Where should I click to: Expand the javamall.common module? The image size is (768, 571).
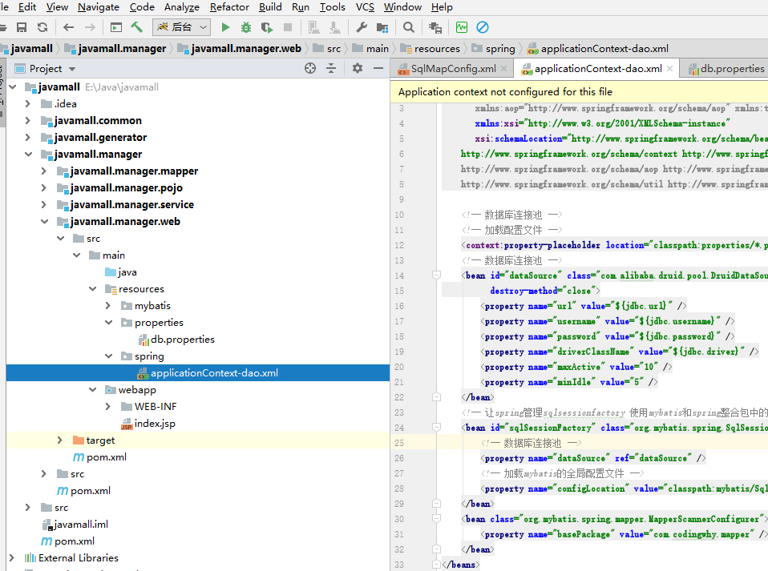tap(28, 120)
